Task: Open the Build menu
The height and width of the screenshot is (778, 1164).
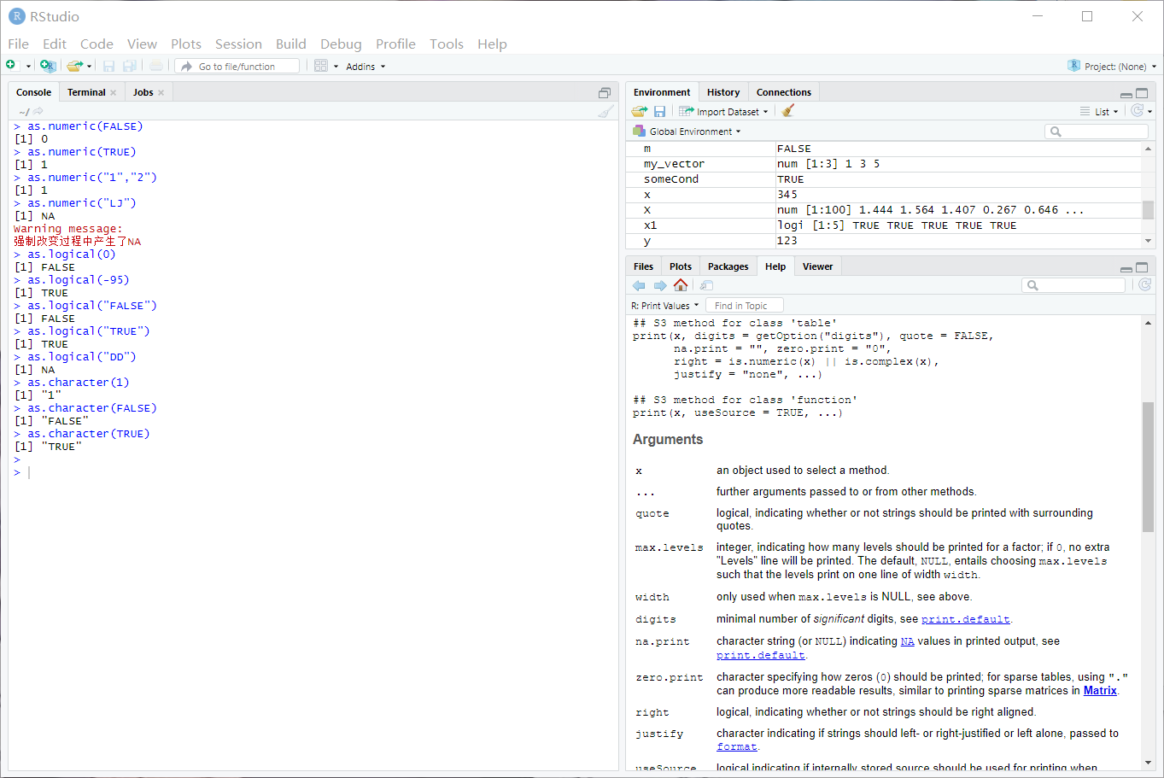Action: click(x=291, y=44)
